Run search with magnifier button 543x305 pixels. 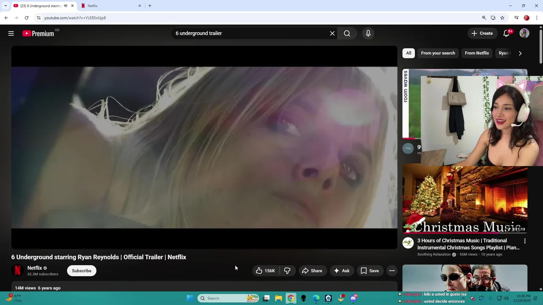coord(347,33)
